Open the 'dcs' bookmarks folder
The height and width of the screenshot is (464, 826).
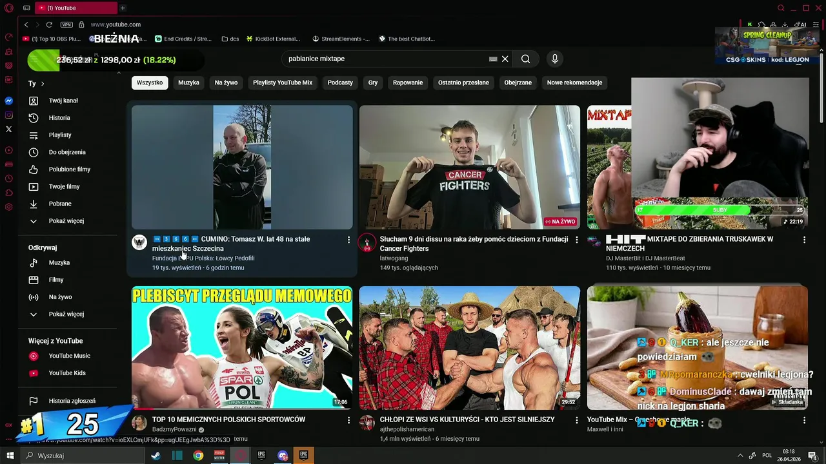(x=230, y=39)
